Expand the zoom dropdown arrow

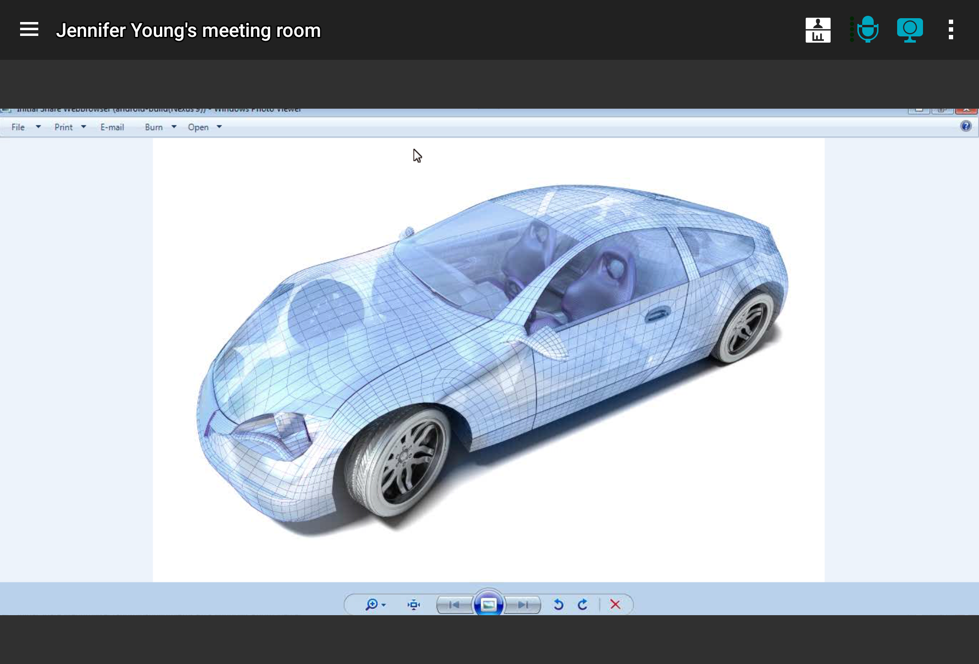click(x=384, y=605)
